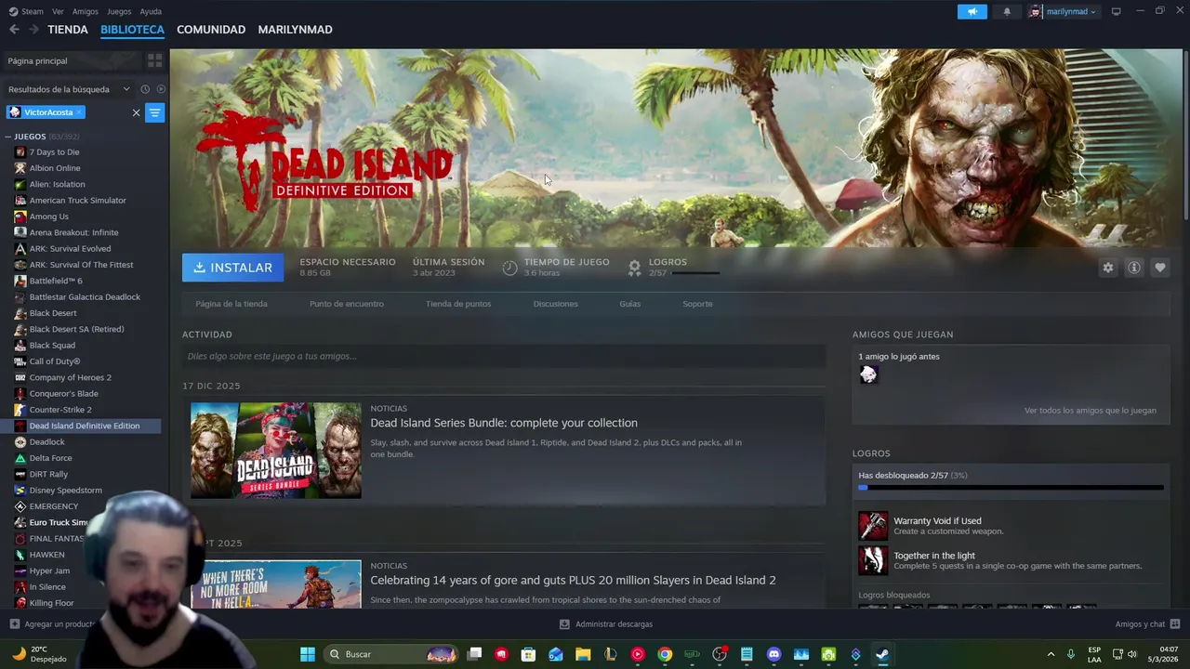This screenshot has height=669, width=1190.
Task: Go forward with the right arrow
Action: (x=33, y=30)
